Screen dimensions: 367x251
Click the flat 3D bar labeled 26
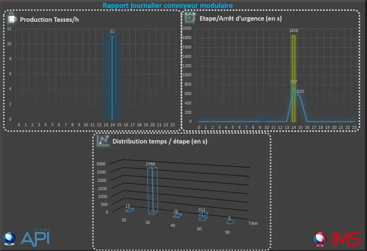pyautogui.click(x=177, y=215)
